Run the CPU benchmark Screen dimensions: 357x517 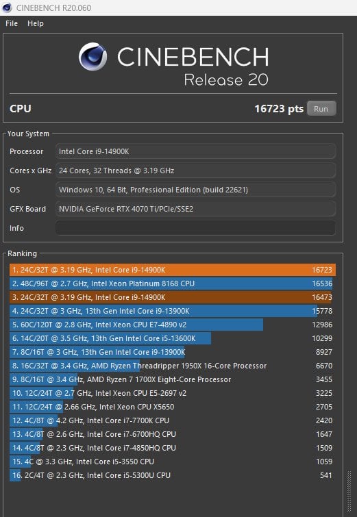321,108
